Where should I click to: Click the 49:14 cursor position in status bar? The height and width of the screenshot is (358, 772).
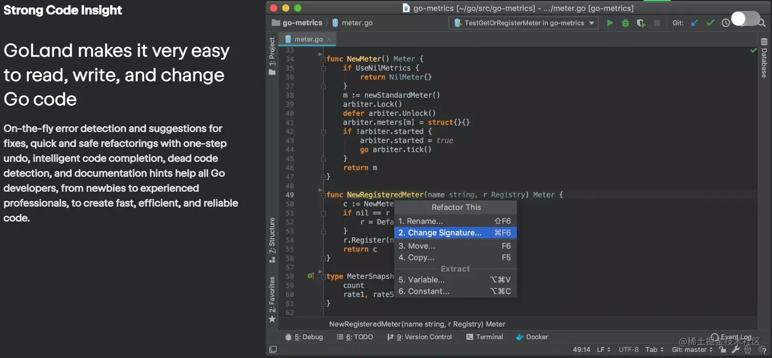[581, 350]
